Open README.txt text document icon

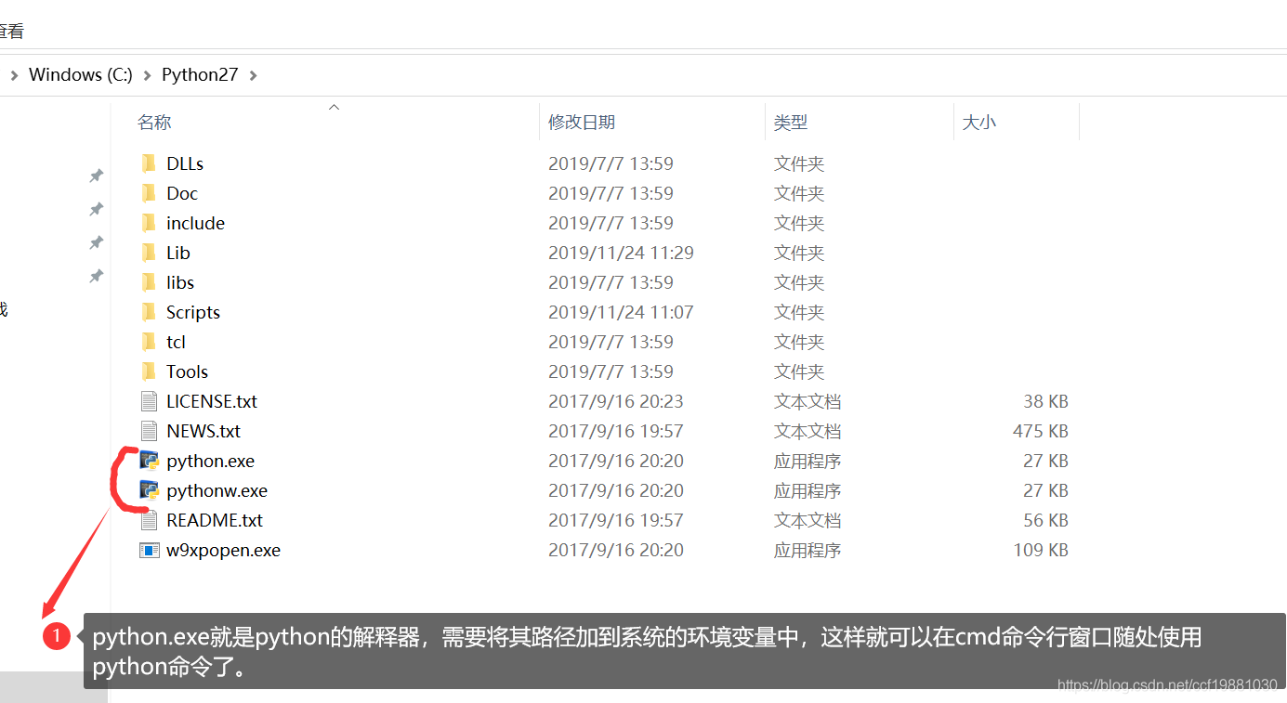point(148,519)
